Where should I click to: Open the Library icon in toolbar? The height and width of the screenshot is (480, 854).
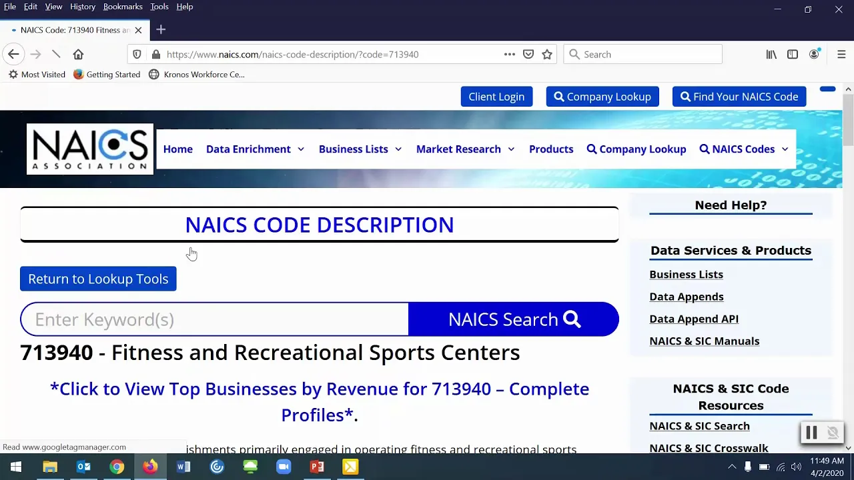coord(771,55)
